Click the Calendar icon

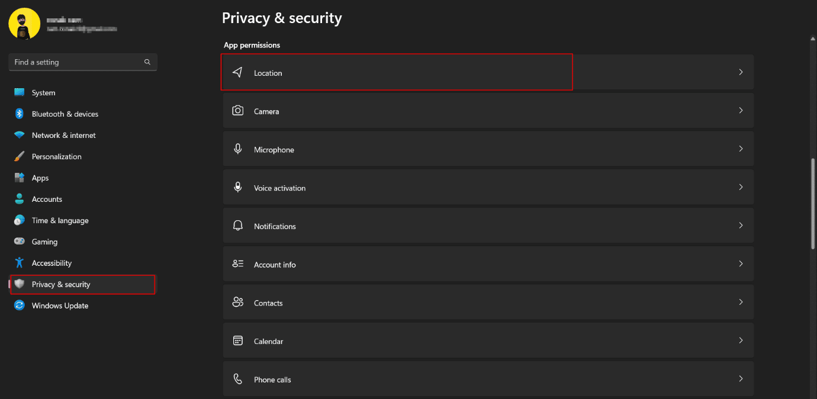point(237,340)
